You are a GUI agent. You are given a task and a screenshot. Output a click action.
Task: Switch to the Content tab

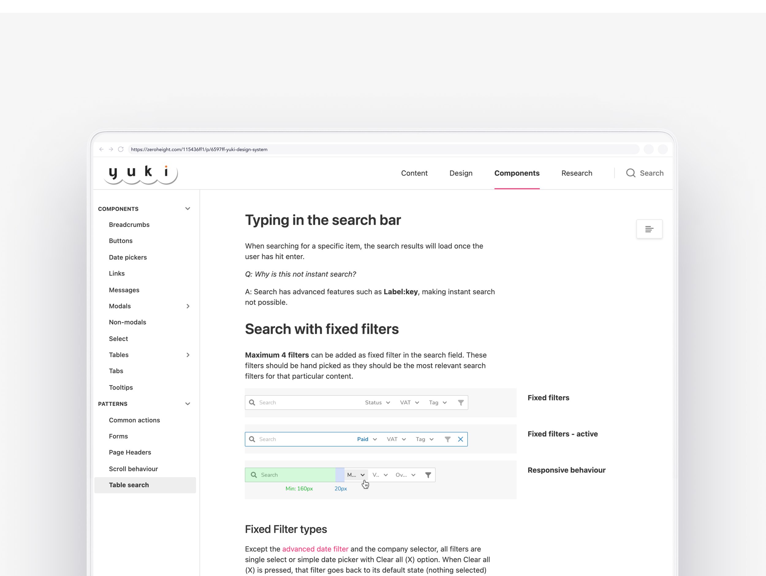pyautogui.click(x=414, y=173)
